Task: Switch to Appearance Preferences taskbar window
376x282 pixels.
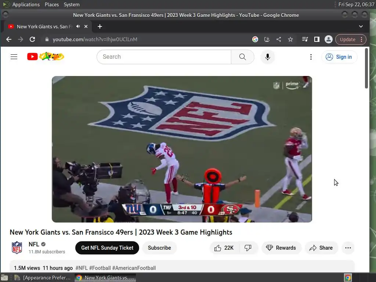Action: pyautogui.click(x=43, y=278)
